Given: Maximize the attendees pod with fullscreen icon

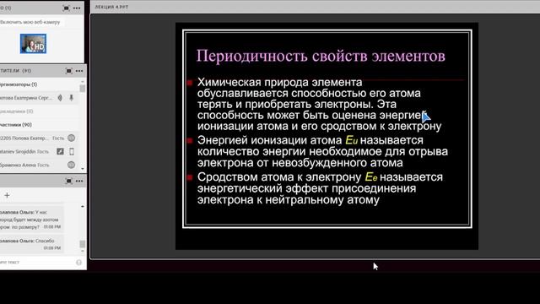Looking at the screenshot, I should (68, 71).
